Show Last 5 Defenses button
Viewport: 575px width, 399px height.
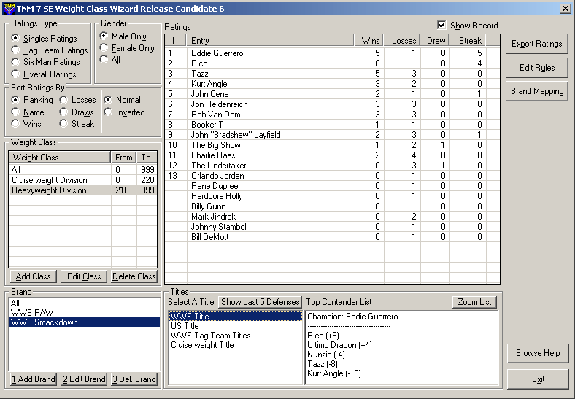pyautogui.click(x=260, y=302)
